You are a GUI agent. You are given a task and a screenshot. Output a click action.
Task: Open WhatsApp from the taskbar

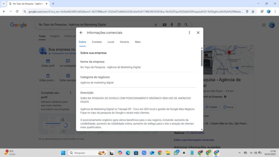176,153
